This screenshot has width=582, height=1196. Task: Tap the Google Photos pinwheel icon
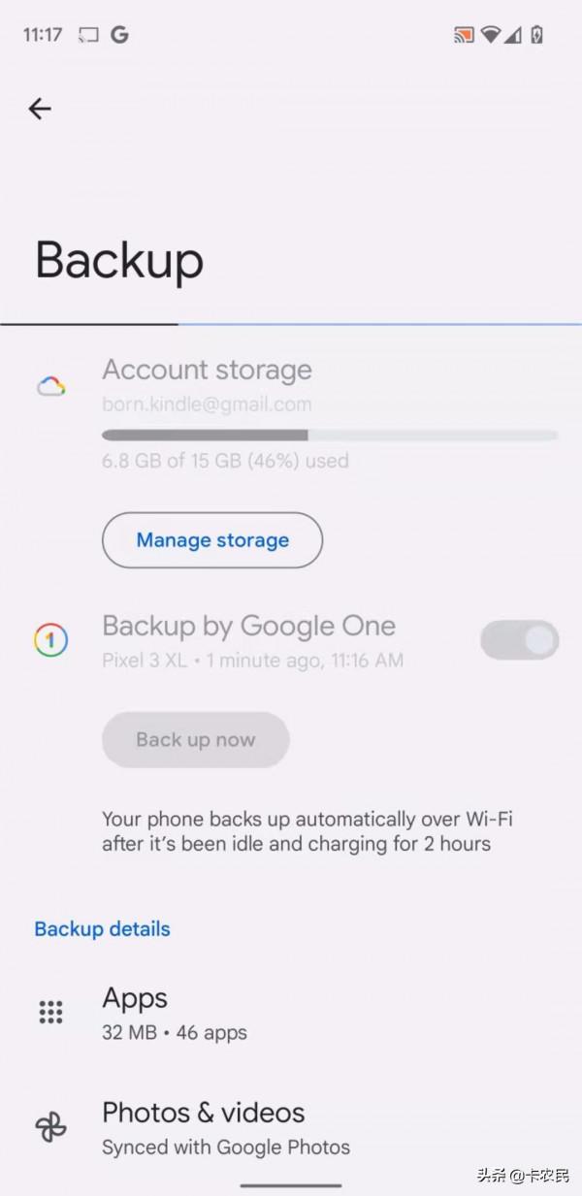50,1126
